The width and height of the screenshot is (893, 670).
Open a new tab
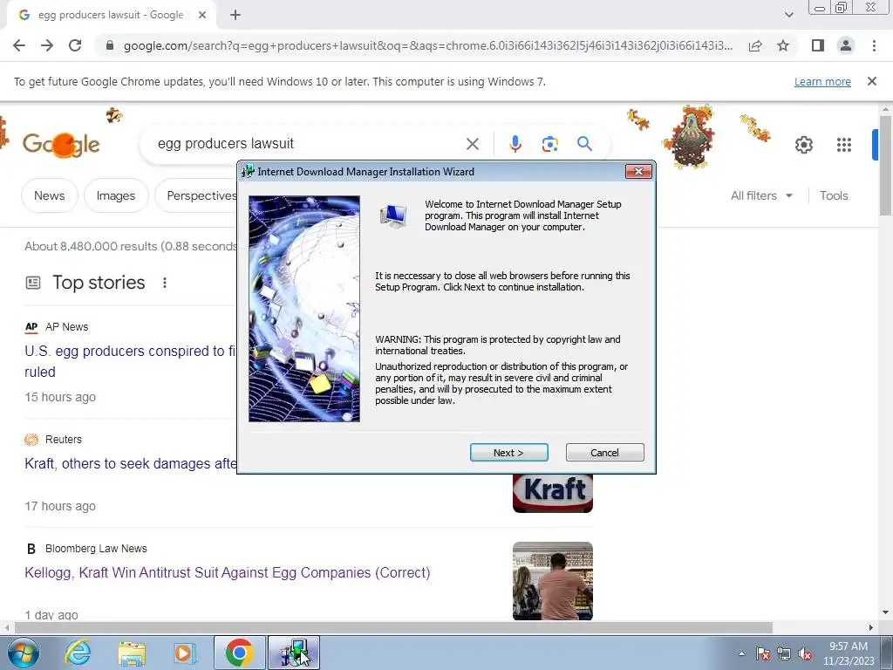click(x=235, y=16)
